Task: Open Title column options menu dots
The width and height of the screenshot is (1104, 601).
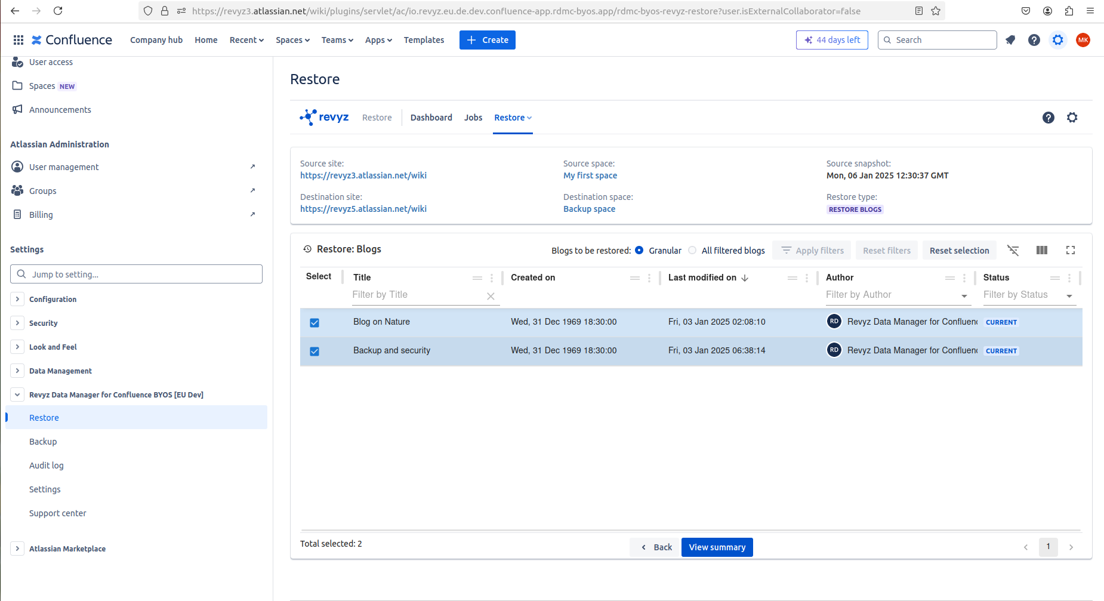Action: point(492,278)
